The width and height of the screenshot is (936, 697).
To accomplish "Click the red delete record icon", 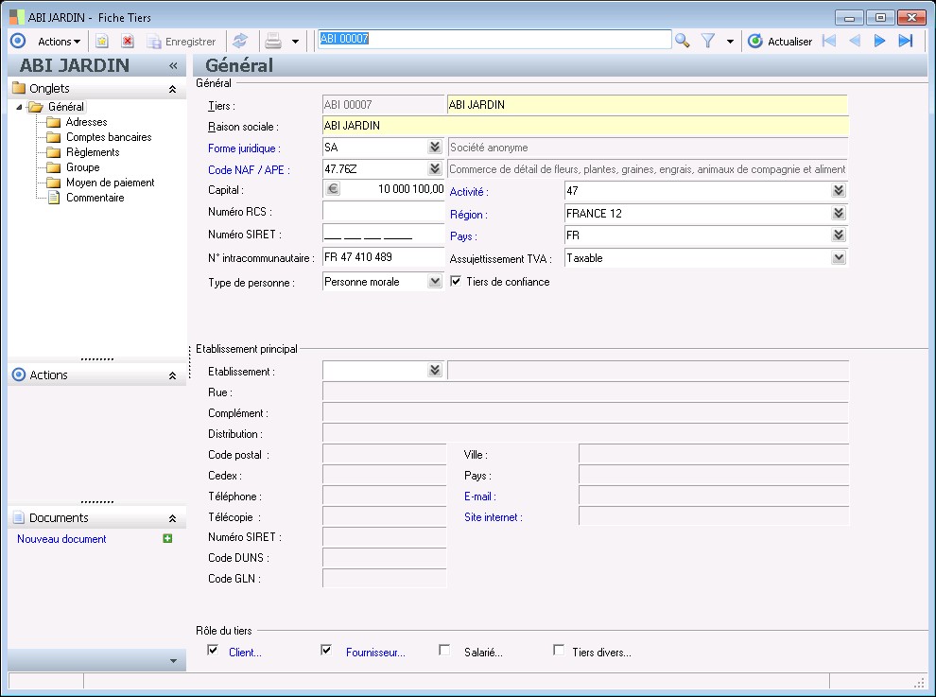I will [x=127, y=42].
